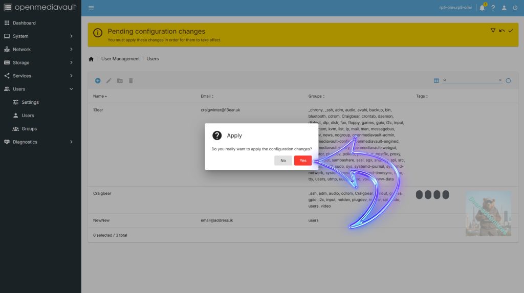Click the add user plus icon
This screenshot has width=524, height=293.
click(98, 81)
